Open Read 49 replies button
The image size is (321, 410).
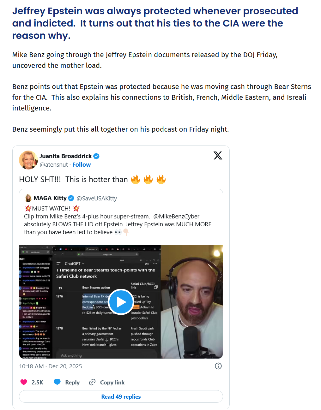pos(121,397)
